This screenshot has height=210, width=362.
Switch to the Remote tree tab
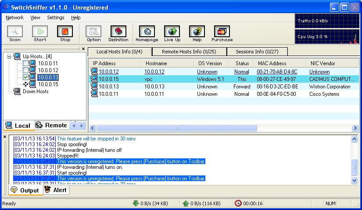[x=52, y=125]
